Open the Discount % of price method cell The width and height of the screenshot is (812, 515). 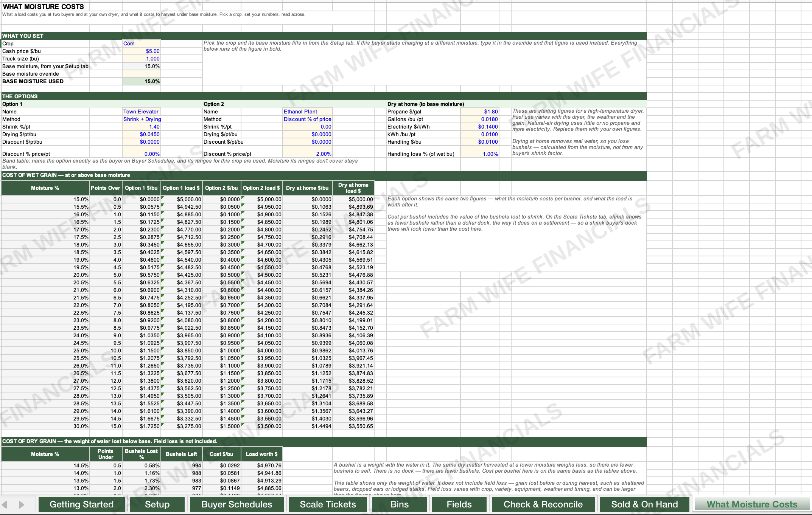click(308, 119)
